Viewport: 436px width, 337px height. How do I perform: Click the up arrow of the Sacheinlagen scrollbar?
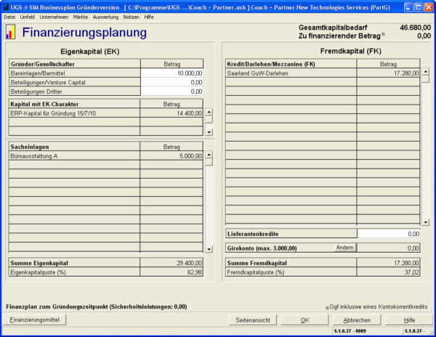point(209,155)
